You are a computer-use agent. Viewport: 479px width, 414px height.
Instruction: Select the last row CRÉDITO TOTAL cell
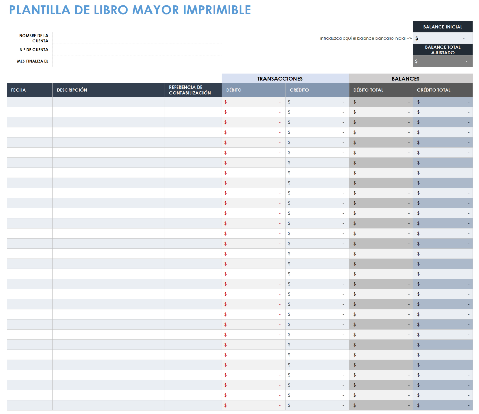coord(442,405)
